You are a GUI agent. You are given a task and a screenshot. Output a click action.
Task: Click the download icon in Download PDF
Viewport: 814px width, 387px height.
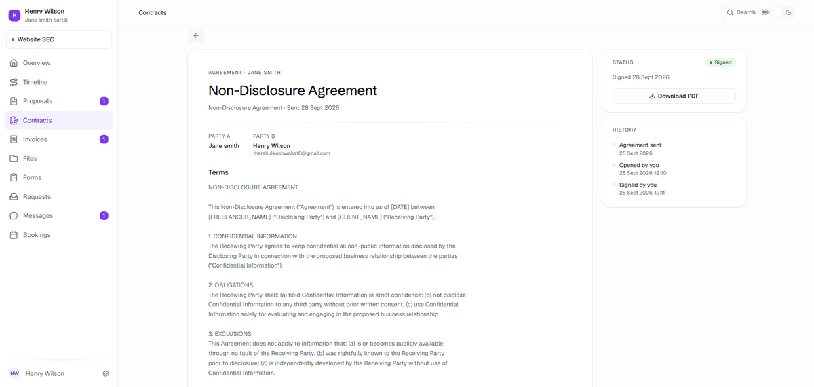click(652, 96)
